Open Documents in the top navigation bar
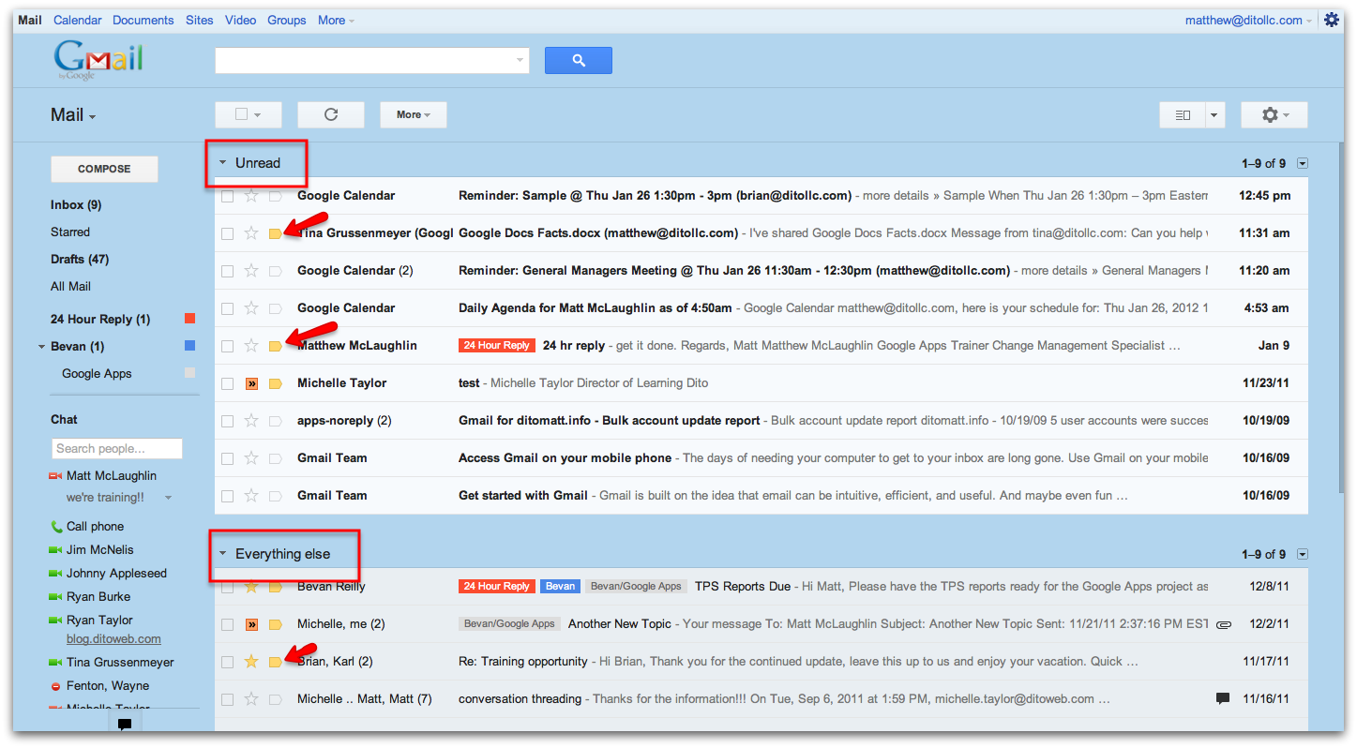Screen dimensions: 1357x748 click(x=143, y=20)
